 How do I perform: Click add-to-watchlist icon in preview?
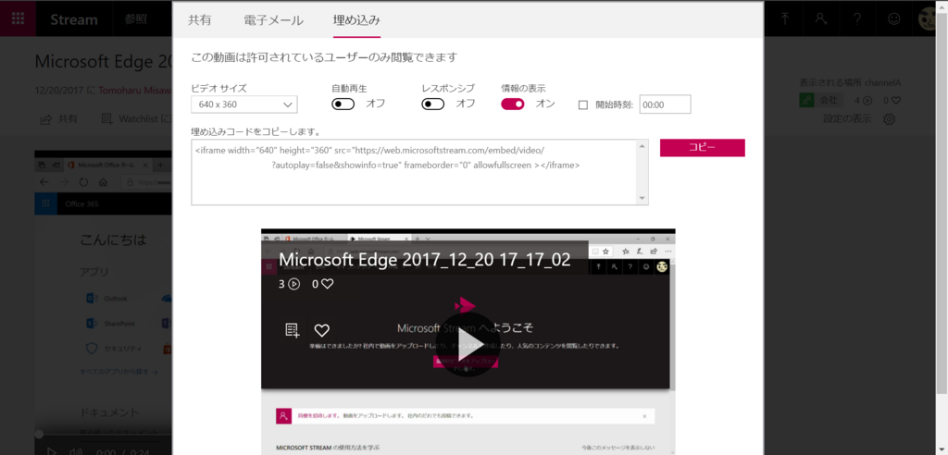[x=293, y=330]
